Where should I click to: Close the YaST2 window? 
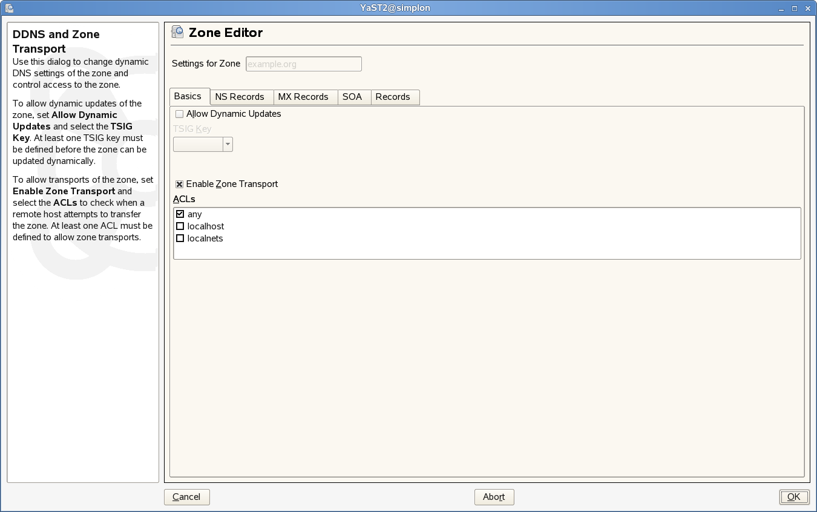[807, 8]
